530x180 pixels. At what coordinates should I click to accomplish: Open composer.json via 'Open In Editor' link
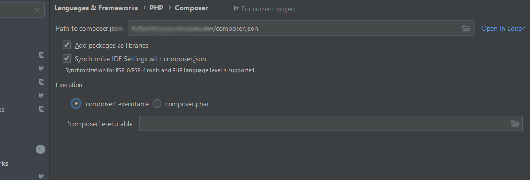(x=503, y=29)
